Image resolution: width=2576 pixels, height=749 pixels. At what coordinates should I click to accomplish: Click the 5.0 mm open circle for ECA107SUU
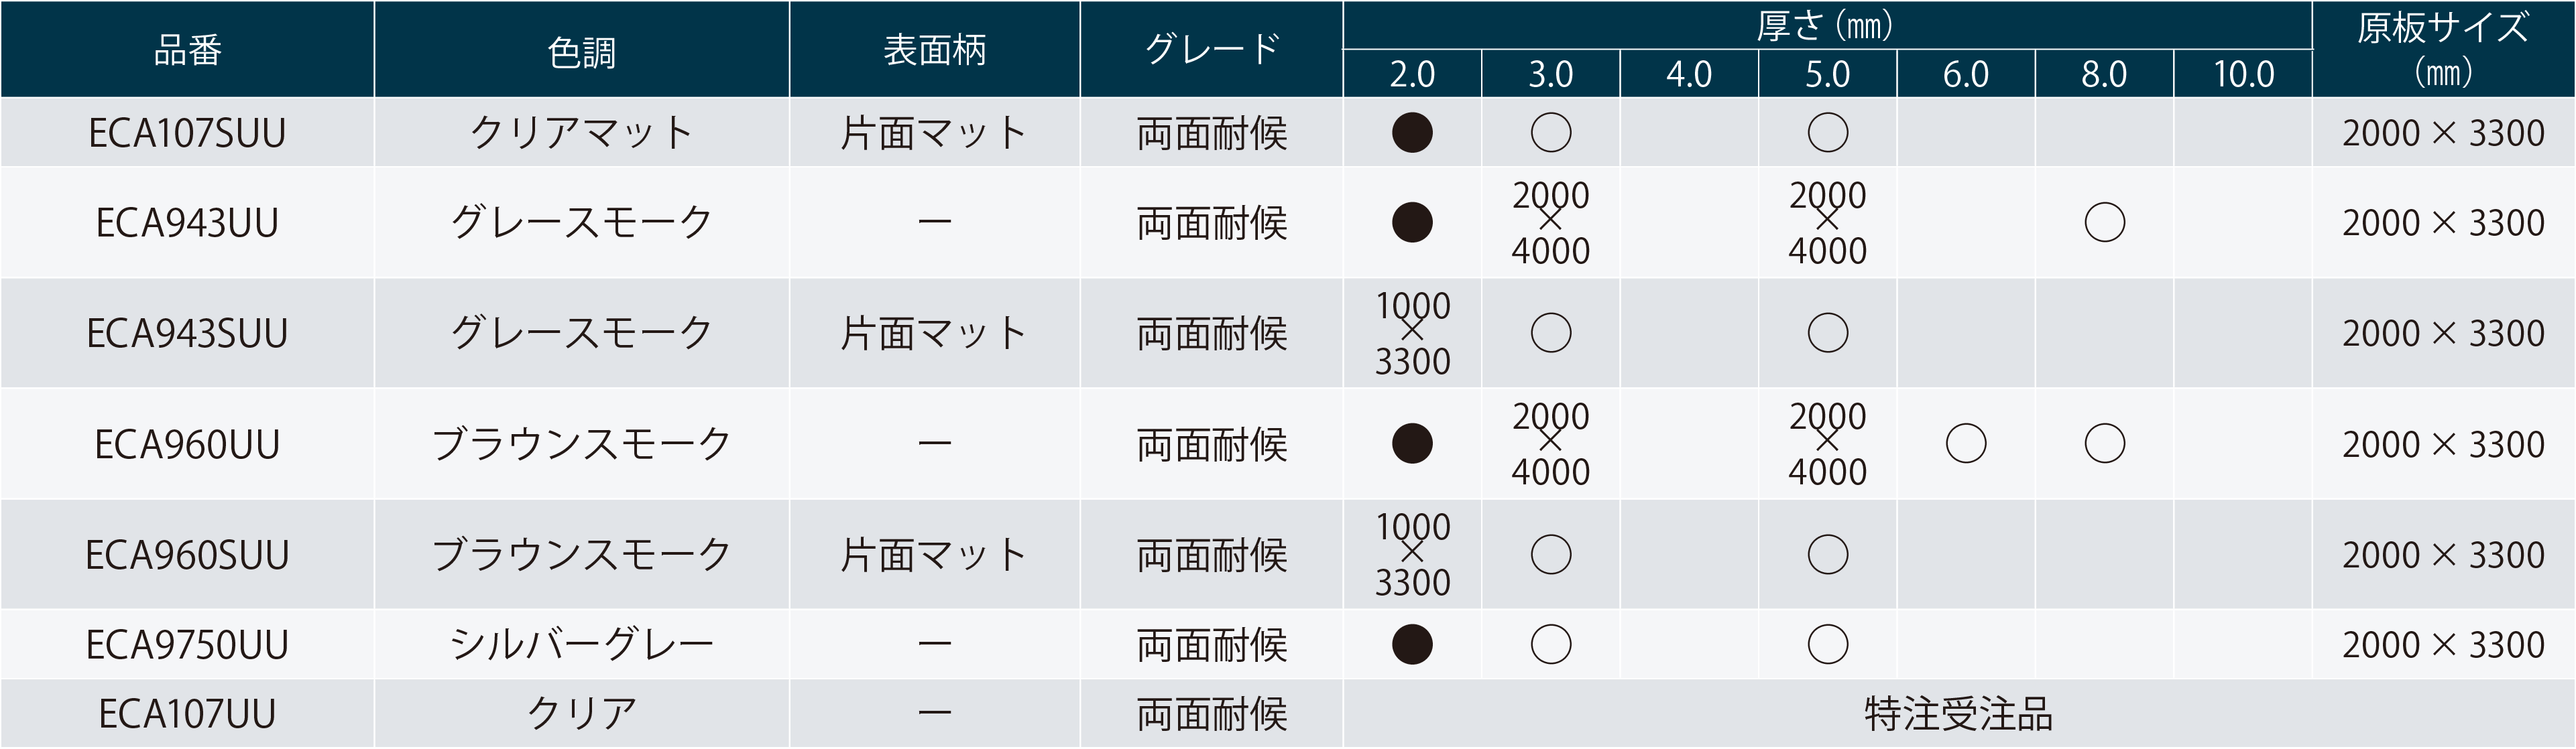tap(1828, 133)
